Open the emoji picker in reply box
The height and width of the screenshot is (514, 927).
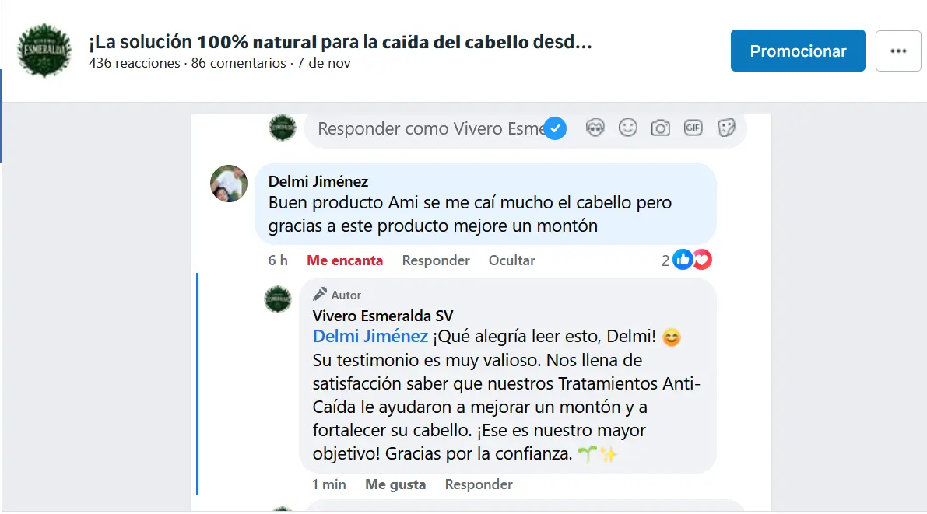(628, 128)
